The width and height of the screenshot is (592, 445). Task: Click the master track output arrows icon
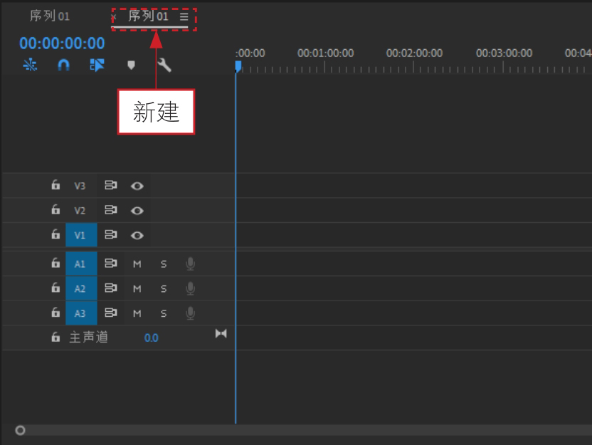coord(221,333)
